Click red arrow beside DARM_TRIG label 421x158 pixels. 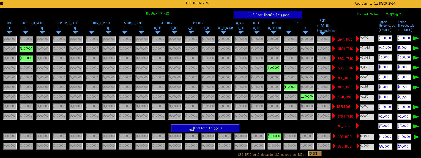[334, 39]
